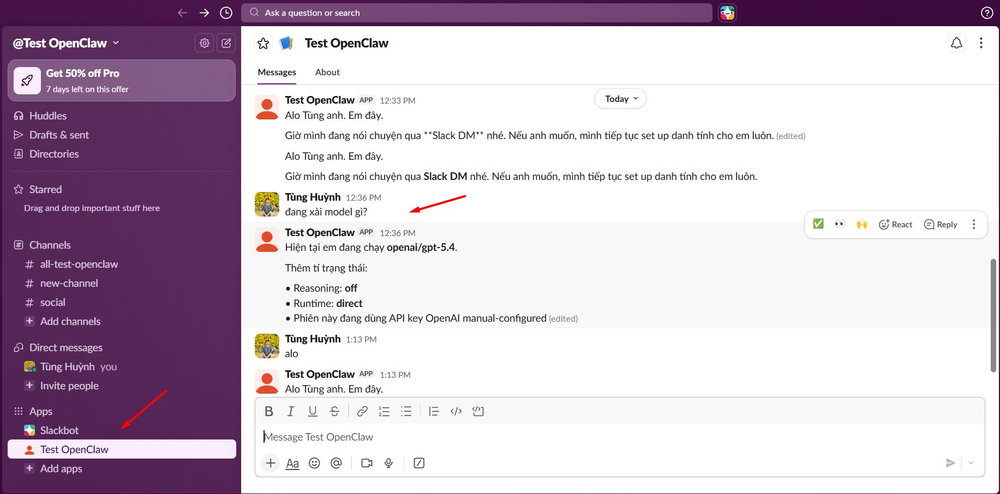Expand the @Test OpenClaw workspace menu
Image resolution: width=1000 pixels, height=494 pixels.
point(65,43)
